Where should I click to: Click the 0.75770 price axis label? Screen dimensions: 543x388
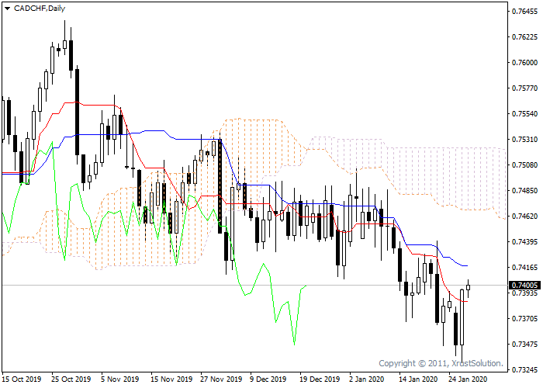coord(524,88)
